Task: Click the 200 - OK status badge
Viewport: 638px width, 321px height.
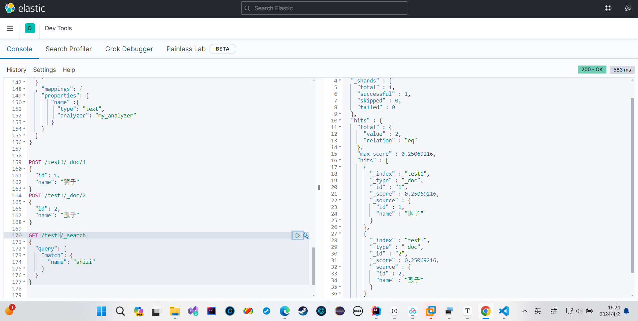Action: pos(592,70)
